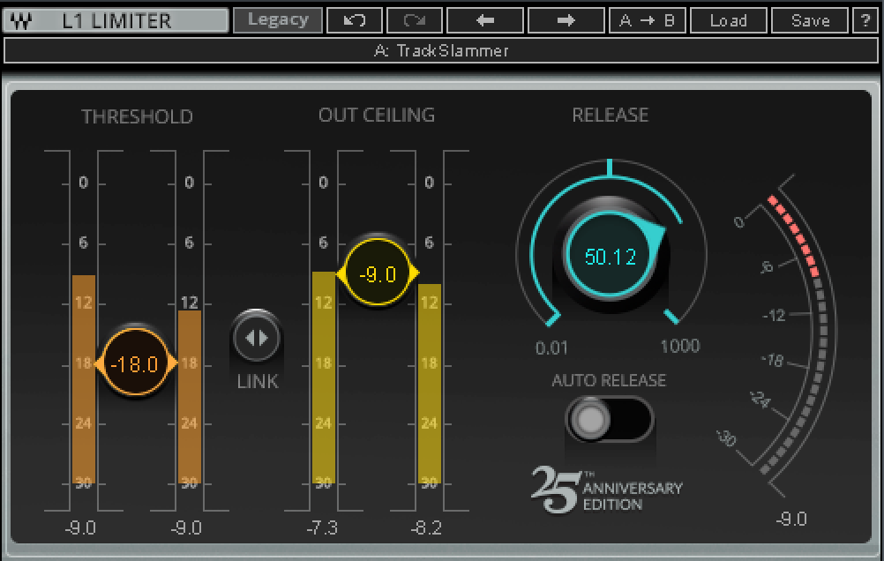Click the THRESHOLD section label
The width and height of the screenshot is (884, 561).
click(x=137, y=116)
